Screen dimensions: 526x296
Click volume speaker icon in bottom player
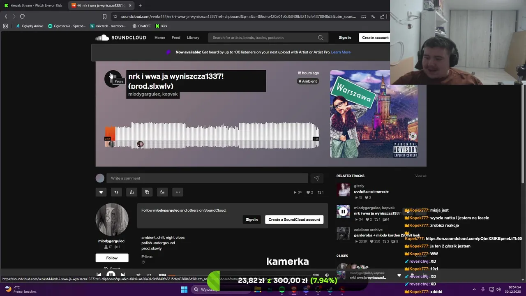[x=327, y=275]
